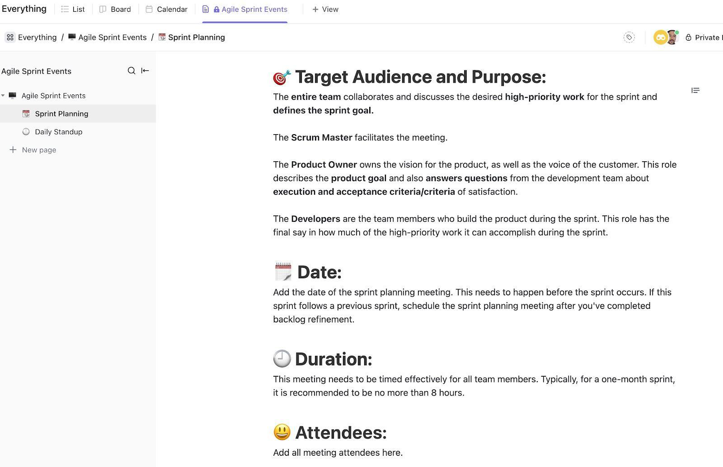The image size is (723, 467).
Task: Collapse the Agile Sprint Events tree
Action: (x=3, y=96)
